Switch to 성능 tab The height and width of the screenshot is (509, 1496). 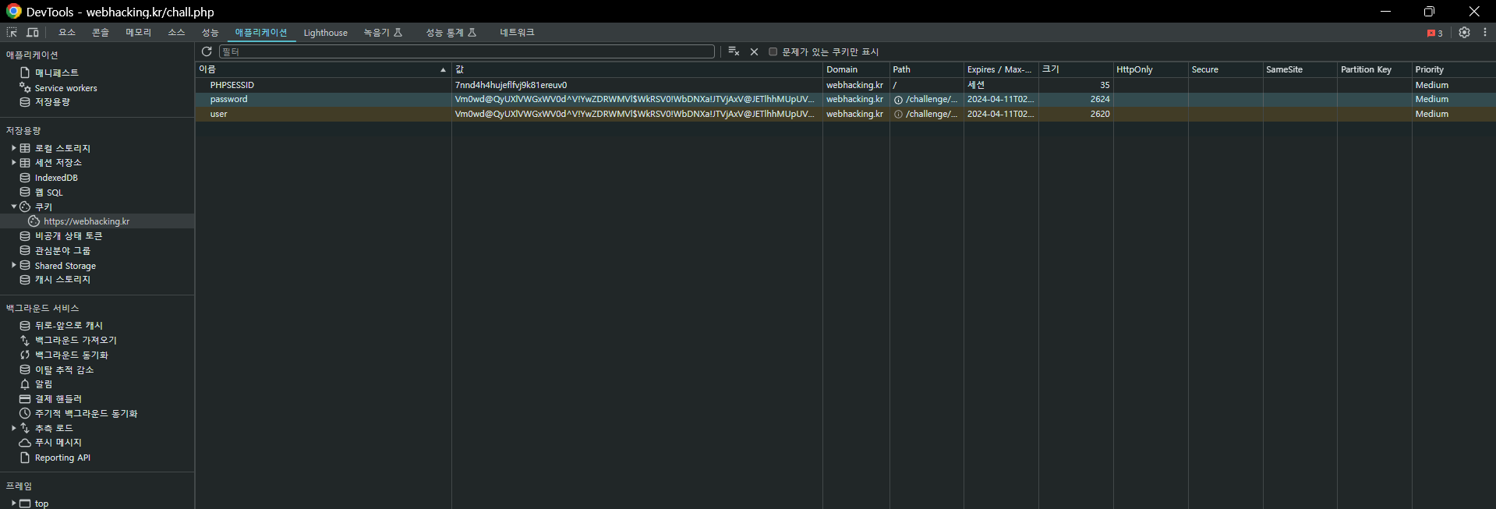[210, 33]
